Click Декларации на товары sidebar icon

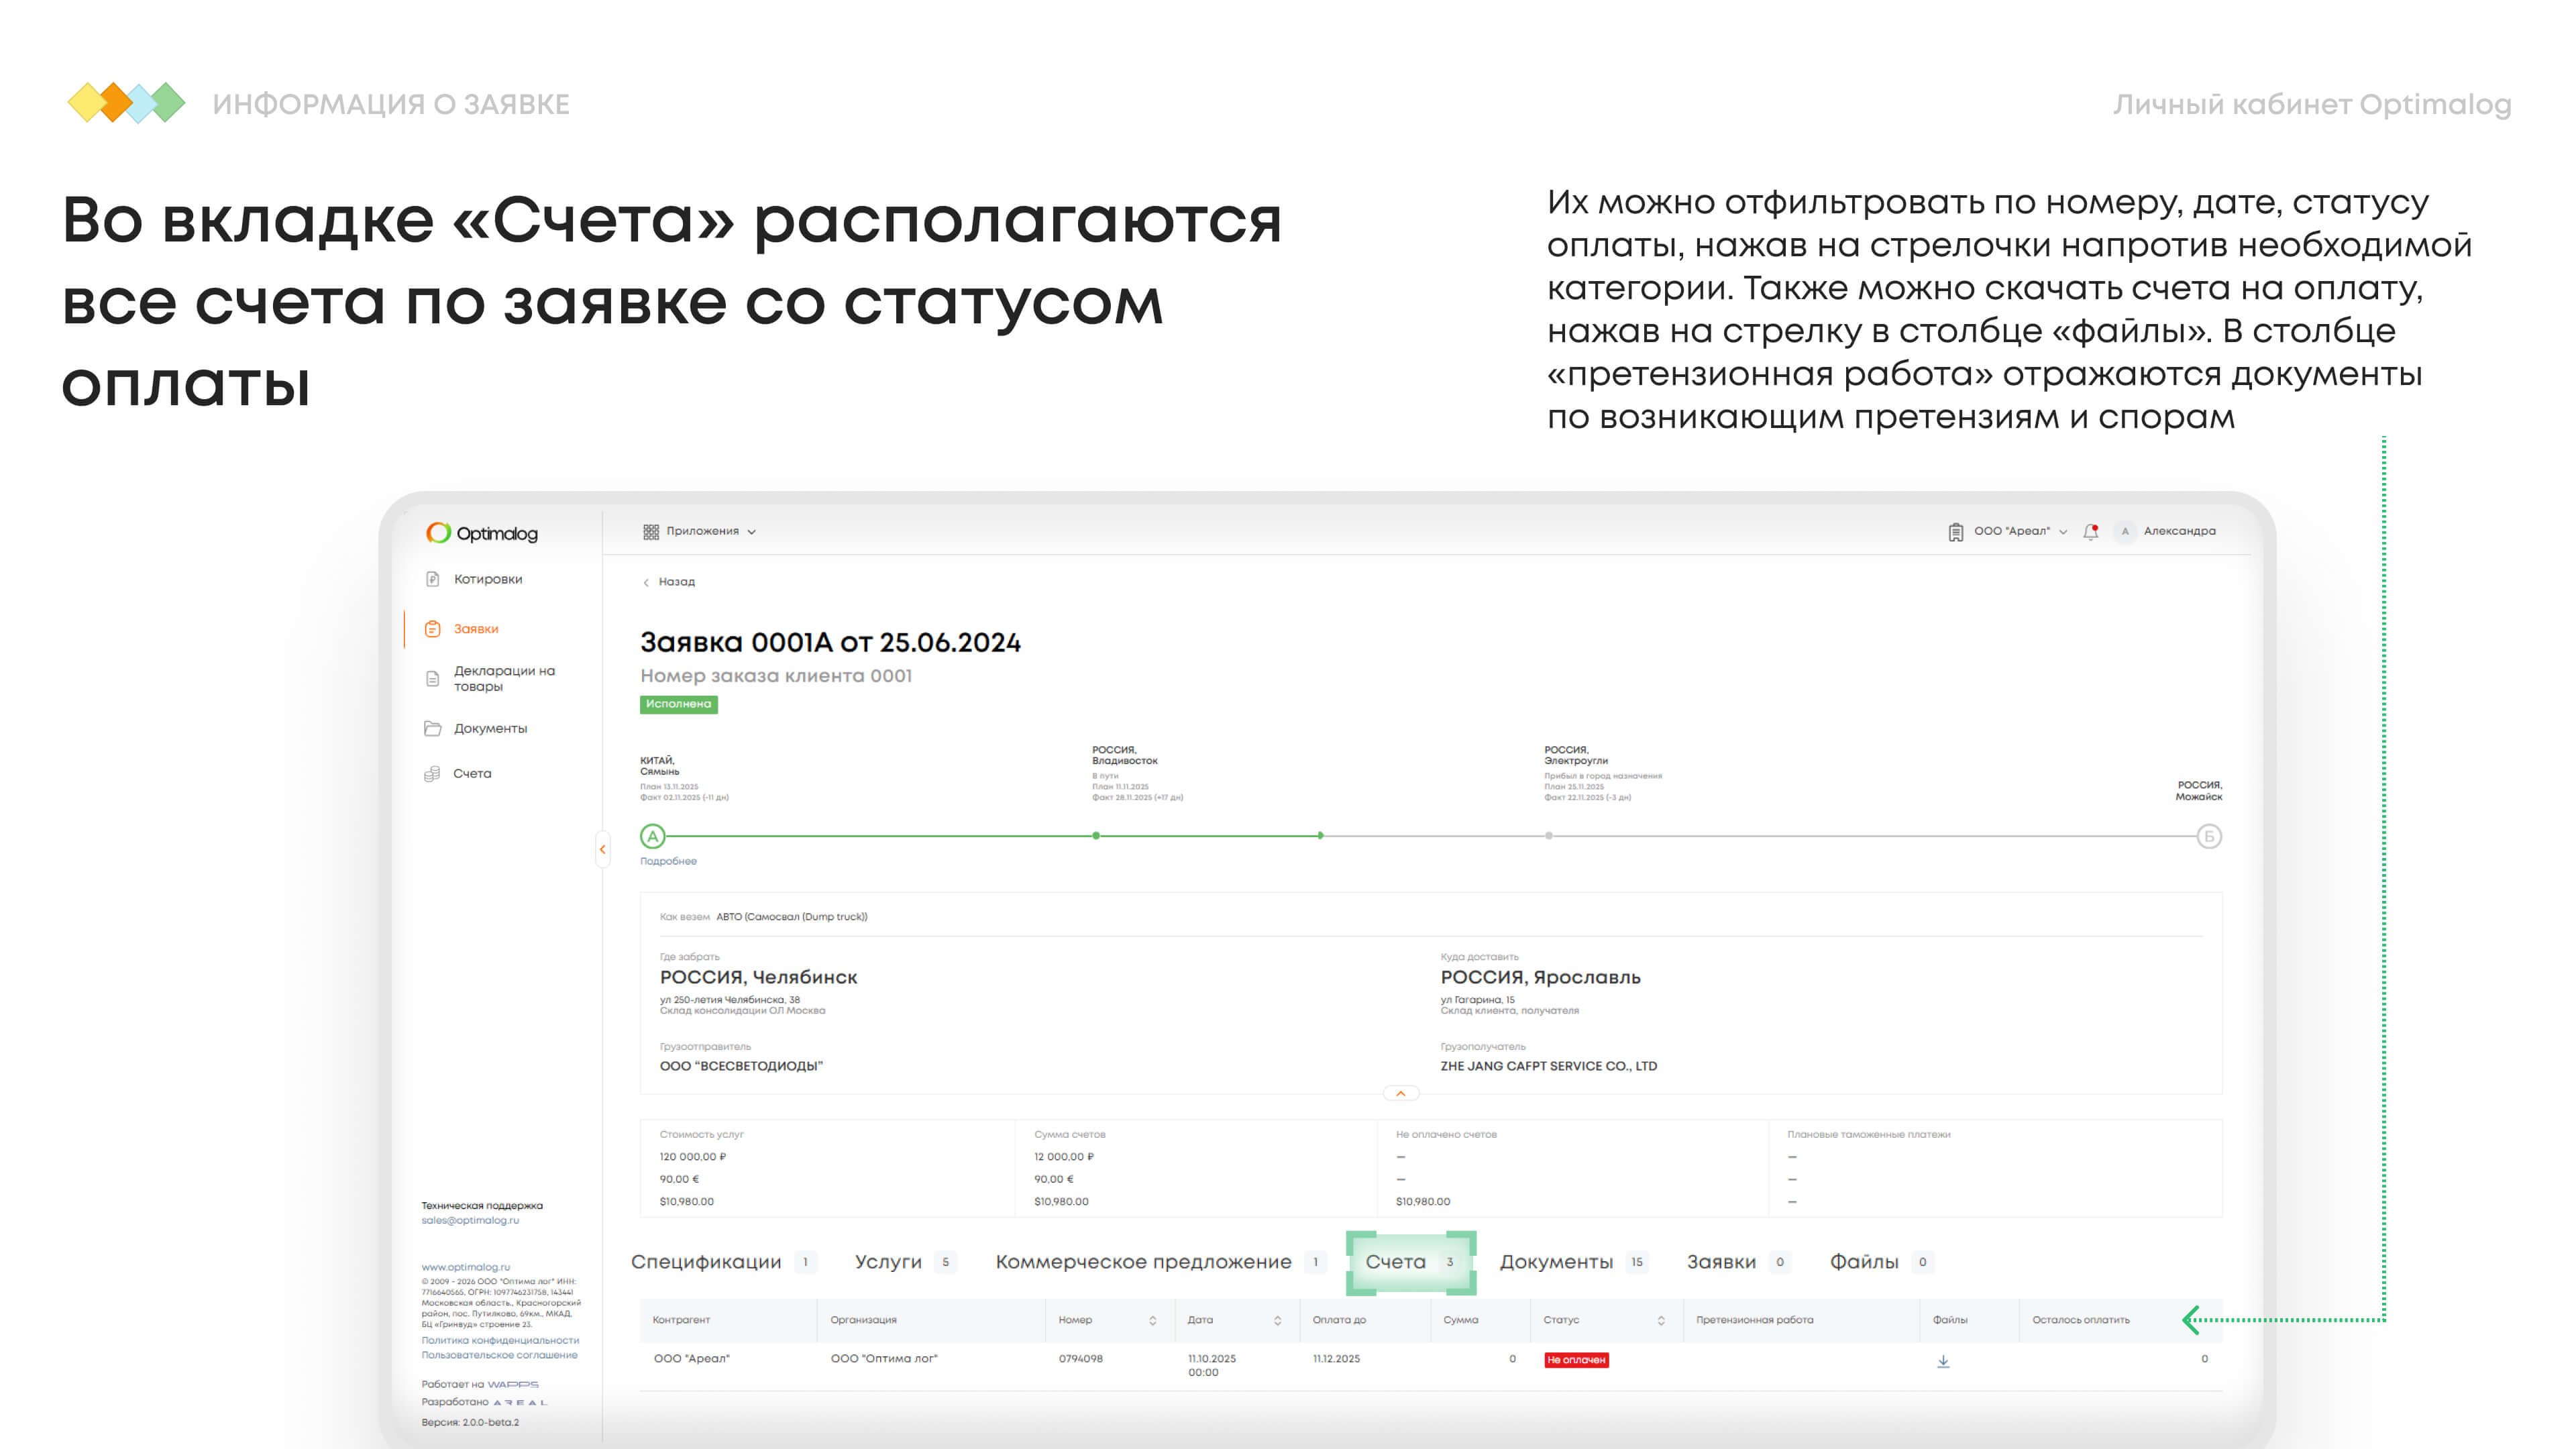pyautogui.click(x=433, y=678)
